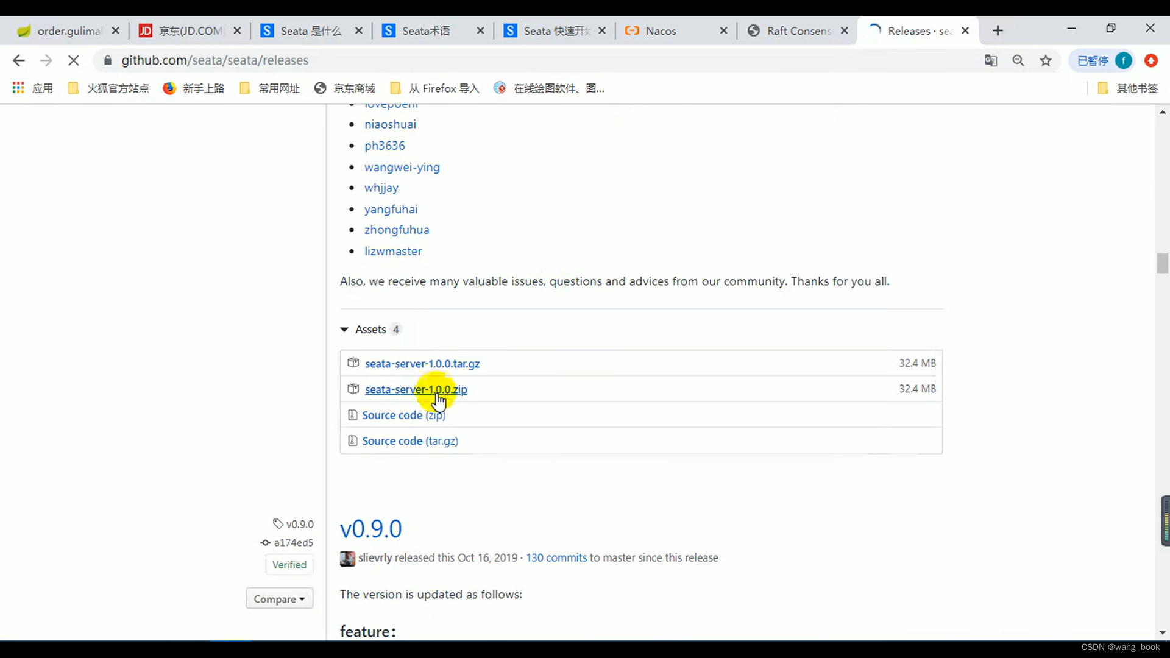Open the profile avatar menu
Screen dimensions: 1170x658
[x=1124, y=60]
